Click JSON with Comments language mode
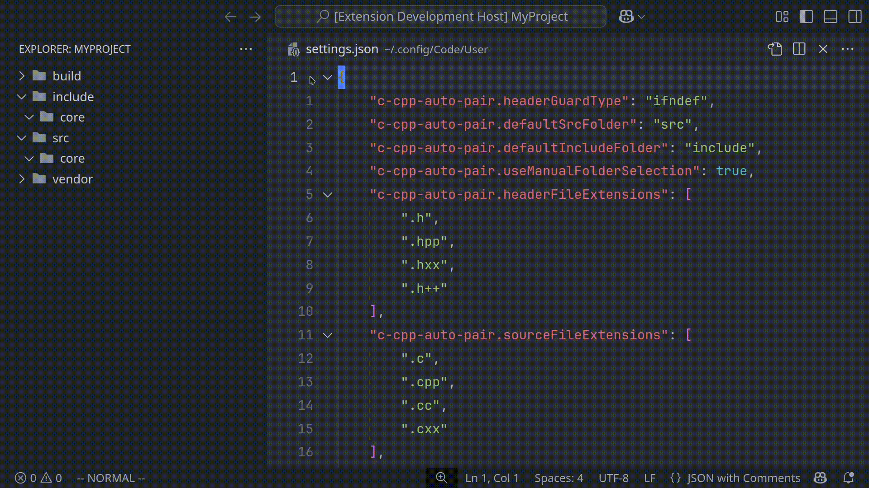The width and height of the screenshot is (869, 488). click(743, 478)
